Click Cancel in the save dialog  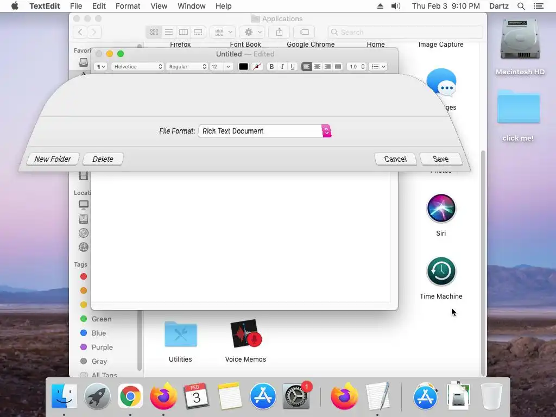pos(395,159)
